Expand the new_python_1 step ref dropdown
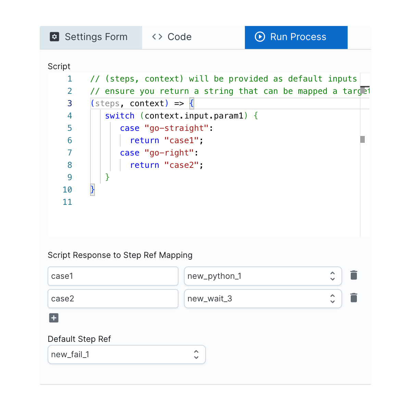The height and width of the screenshot is (411, 411). (x=263, y=276)
